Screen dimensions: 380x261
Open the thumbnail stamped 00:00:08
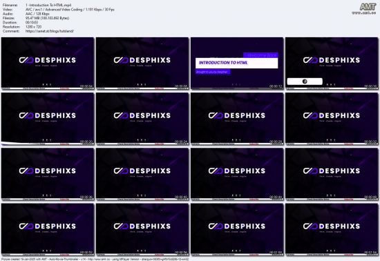[x=142, y=64]
